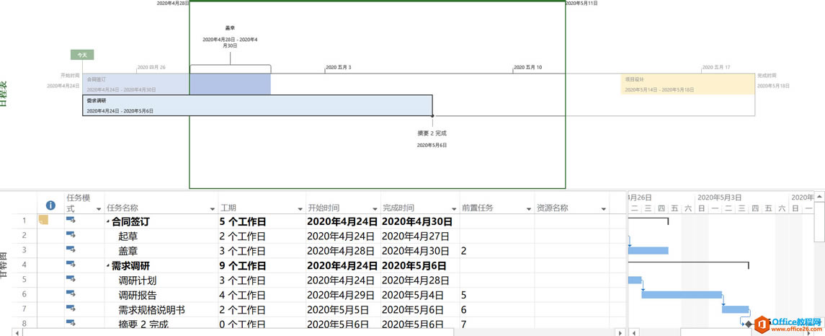Select row header number 1
This screenshot has height=336, width=825.
(24, 221)
